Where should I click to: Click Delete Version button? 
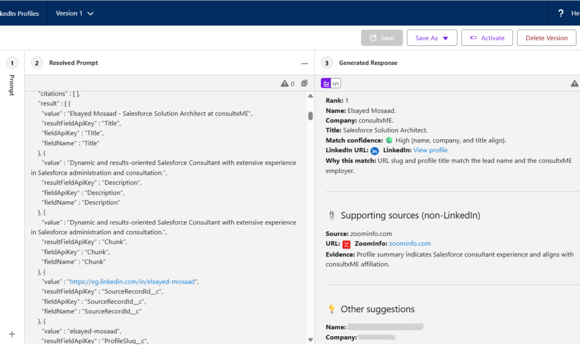tap(547, 38)
